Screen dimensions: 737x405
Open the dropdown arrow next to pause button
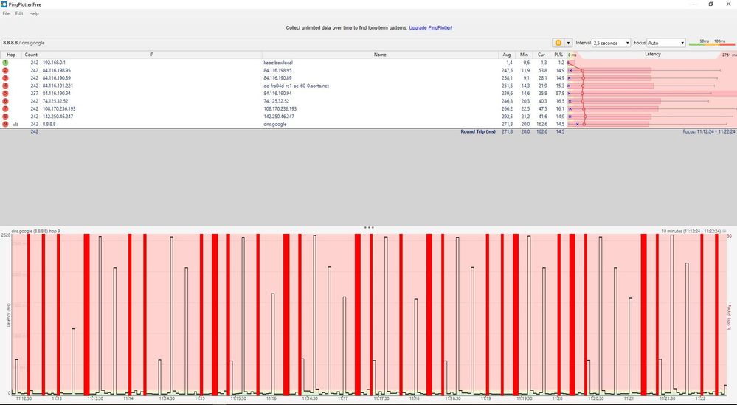click(x=568, y=43)
